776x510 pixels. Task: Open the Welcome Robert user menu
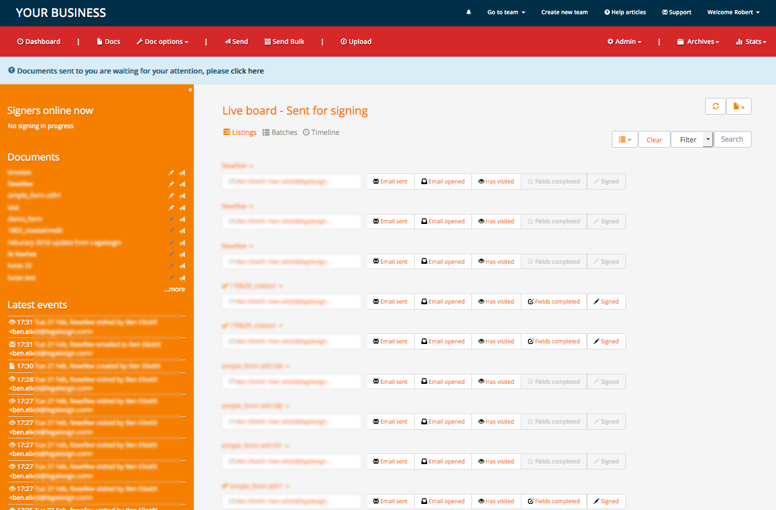[733, 12]
